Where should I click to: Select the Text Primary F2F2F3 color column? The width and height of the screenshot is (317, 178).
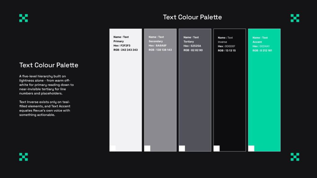click(126, 90)
